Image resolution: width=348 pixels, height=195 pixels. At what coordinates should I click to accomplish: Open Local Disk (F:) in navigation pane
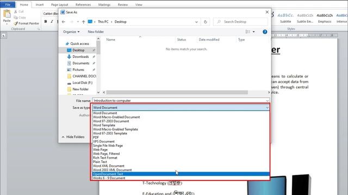click(x=82, y=83)
